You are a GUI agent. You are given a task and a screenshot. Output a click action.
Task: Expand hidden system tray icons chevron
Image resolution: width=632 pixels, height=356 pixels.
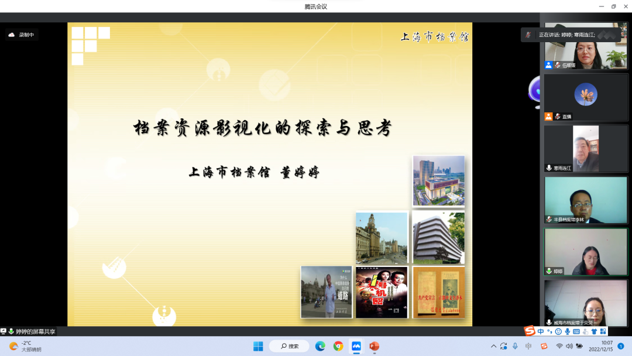pyautogui.click(x=493, y=346)
